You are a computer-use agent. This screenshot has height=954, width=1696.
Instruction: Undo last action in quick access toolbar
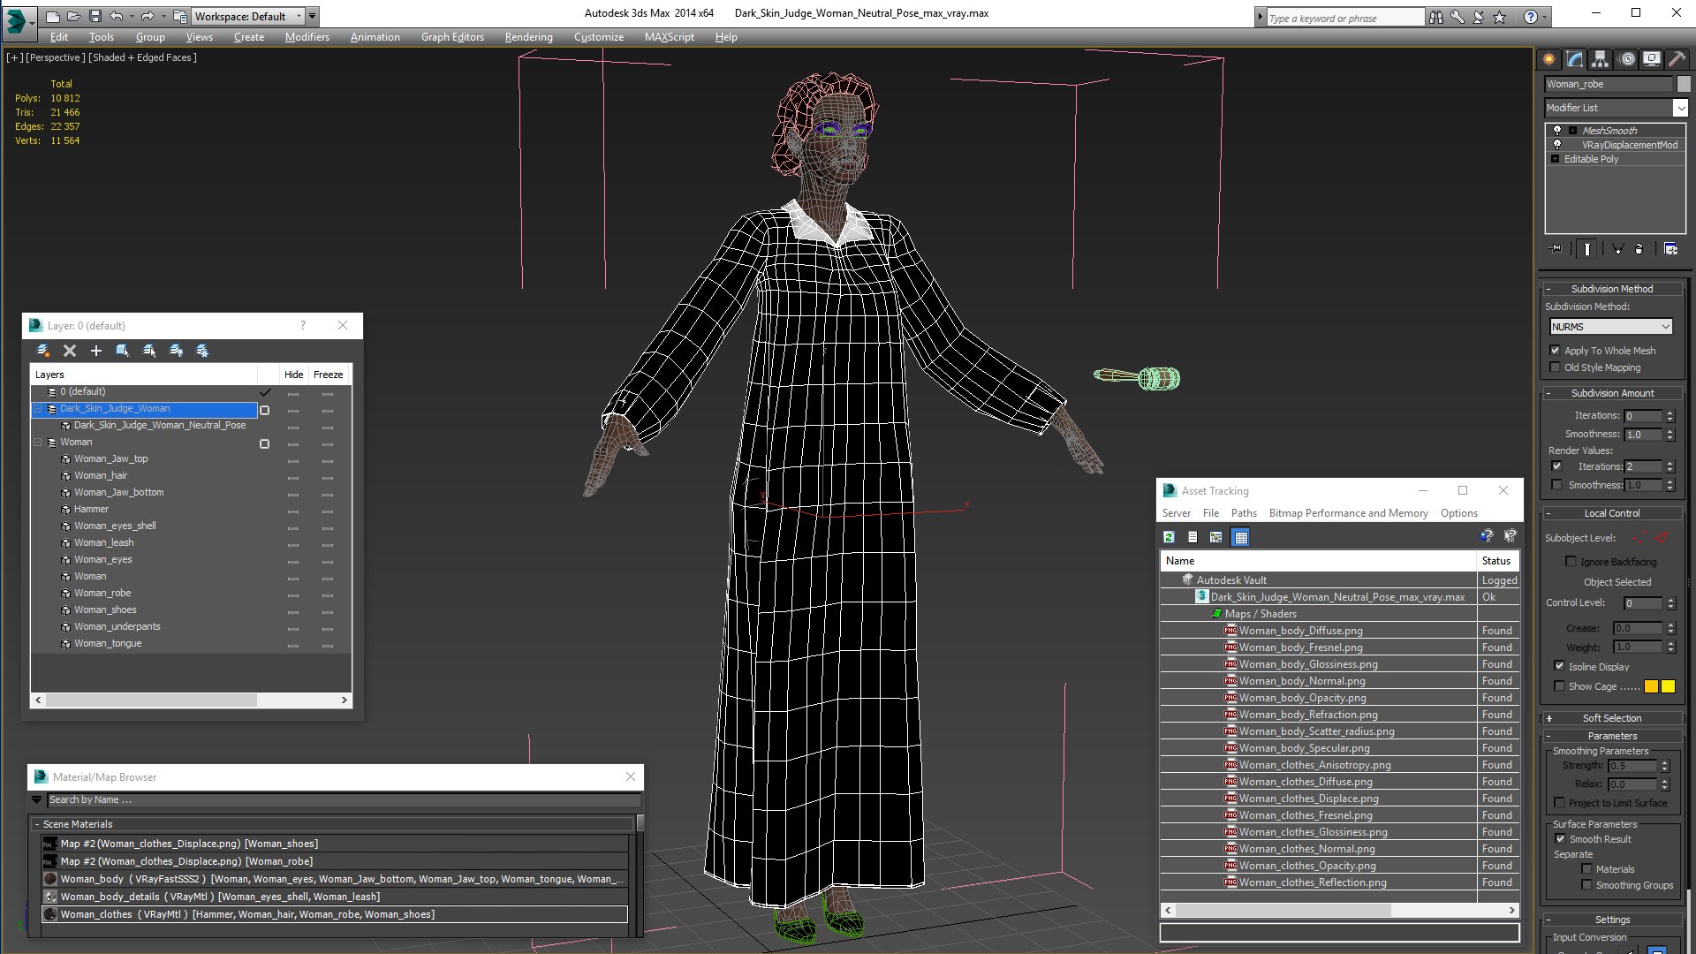point(116,16)
